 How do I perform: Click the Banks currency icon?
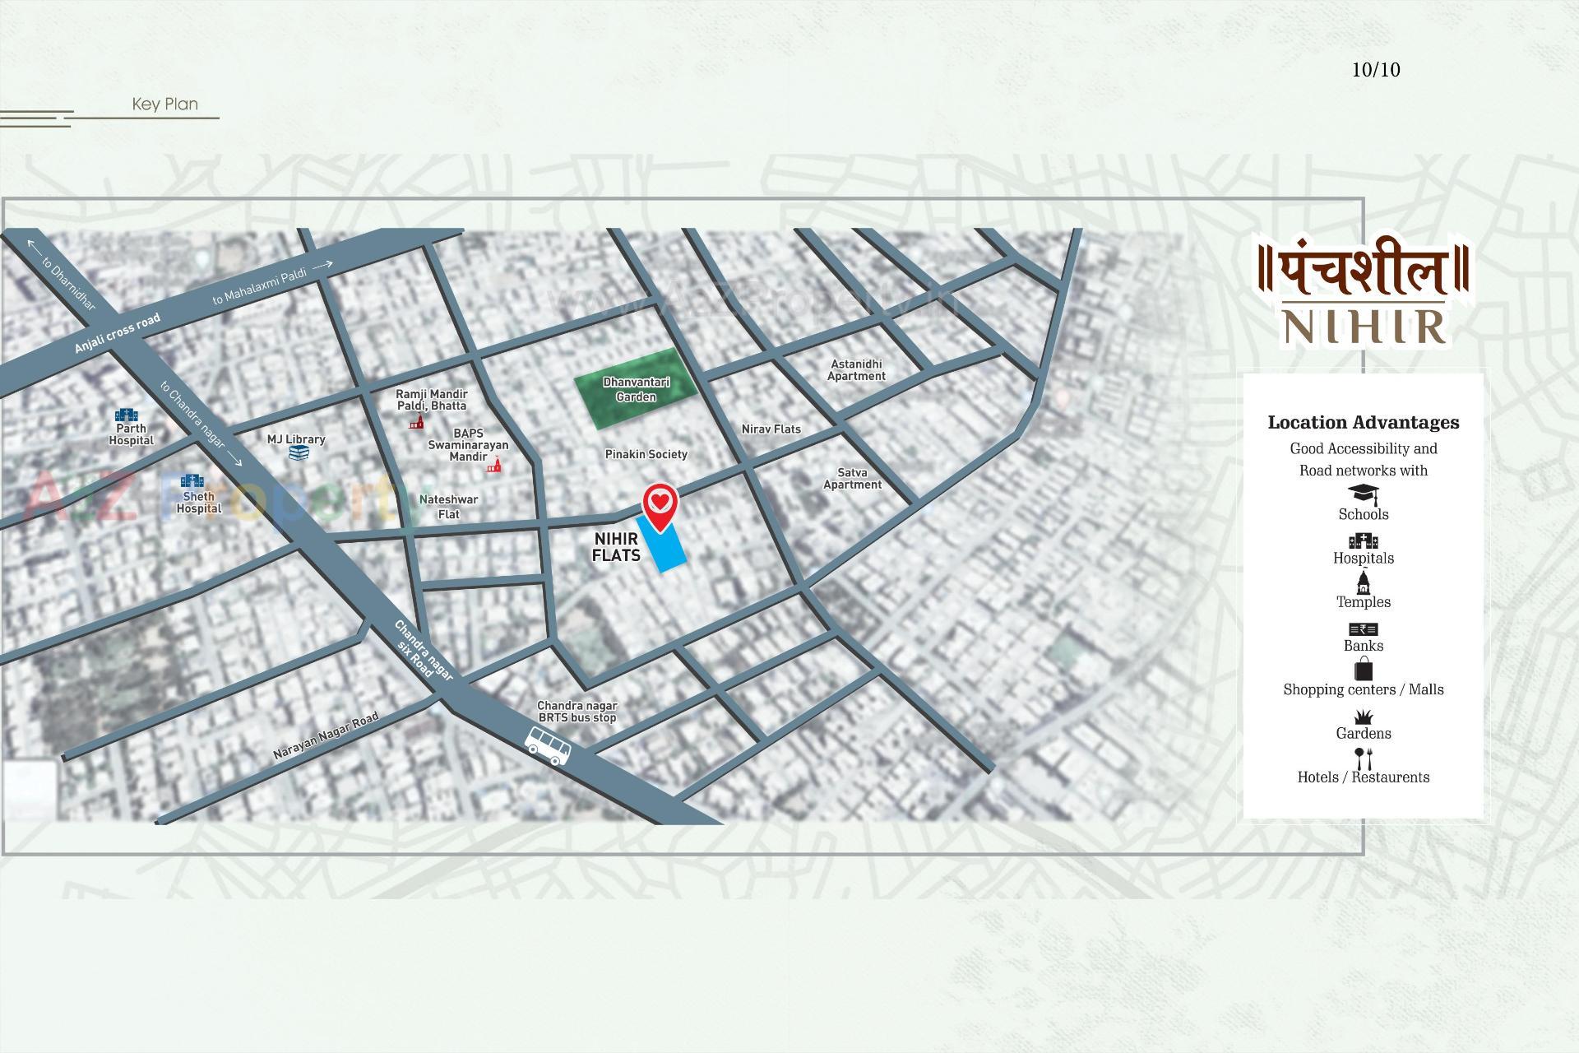[1363, 629]
